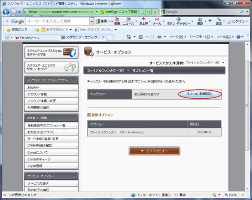Open Crystaについて sidebar link
The image size is (252, 200).
click(51, 152)
